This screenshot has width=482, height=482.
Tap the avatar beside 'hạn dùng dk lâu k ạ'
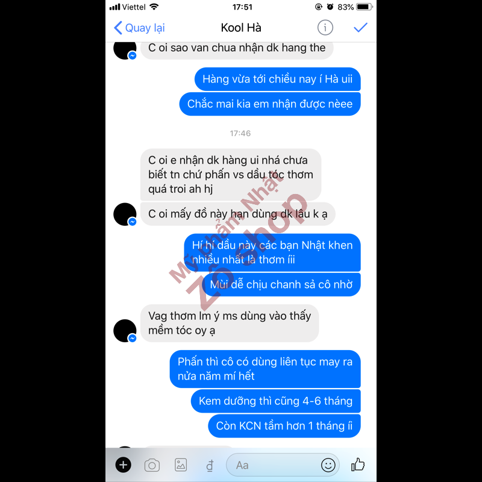tap(125, 214)
